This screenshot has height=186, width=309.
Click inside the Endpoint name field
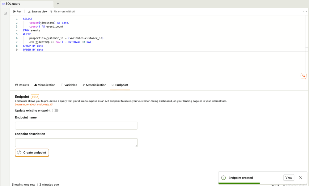point(76,125)
